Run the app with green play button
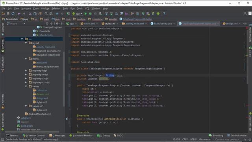This screenshot has width=252, height=142. [85, 14]
